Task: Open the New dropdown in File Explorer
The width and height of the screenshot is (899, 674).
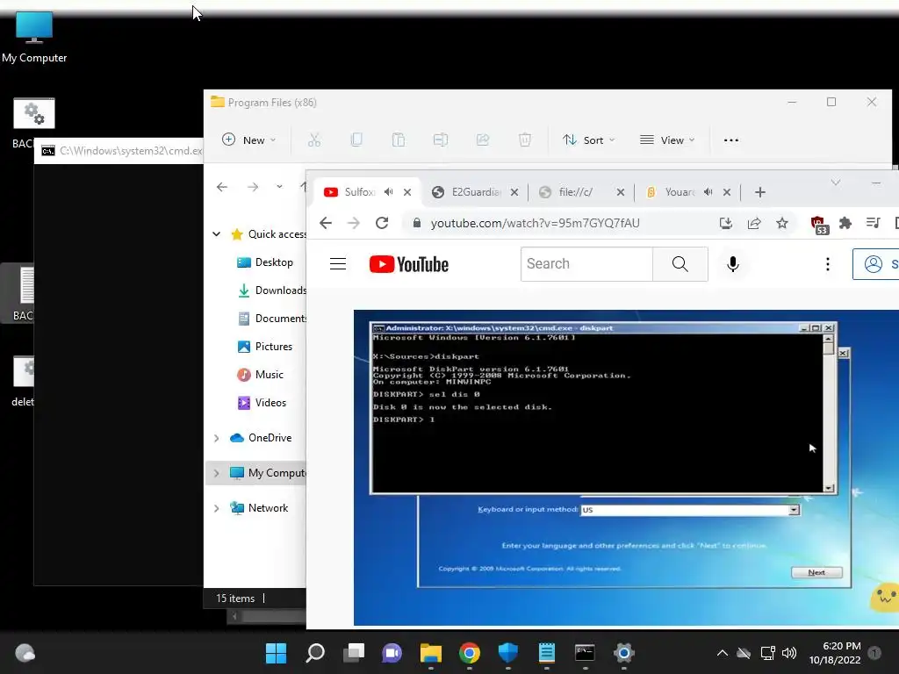Action: coord(248,140)
